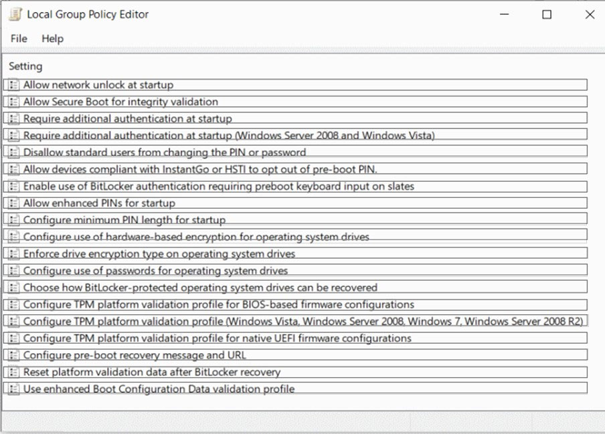Select 'Allow network unlock at startup' setting
The image size is (605, 434).
pos(296,85)
